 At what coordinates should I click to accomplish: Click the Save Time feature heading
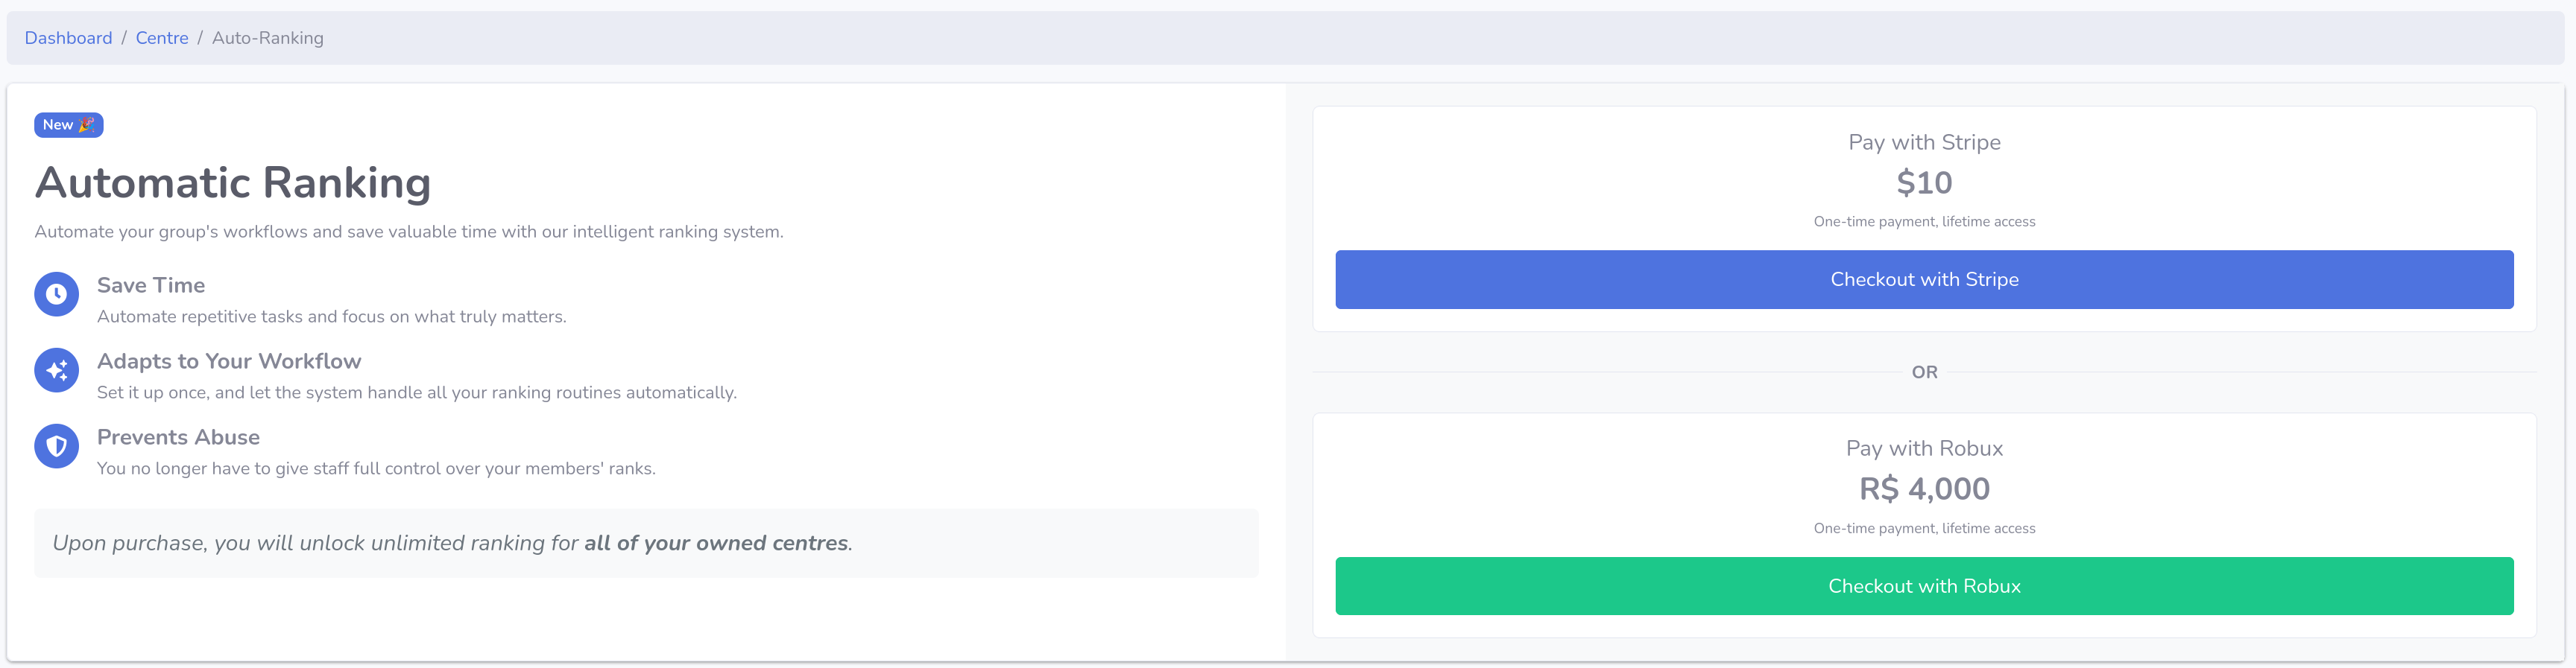coord(151,285)
